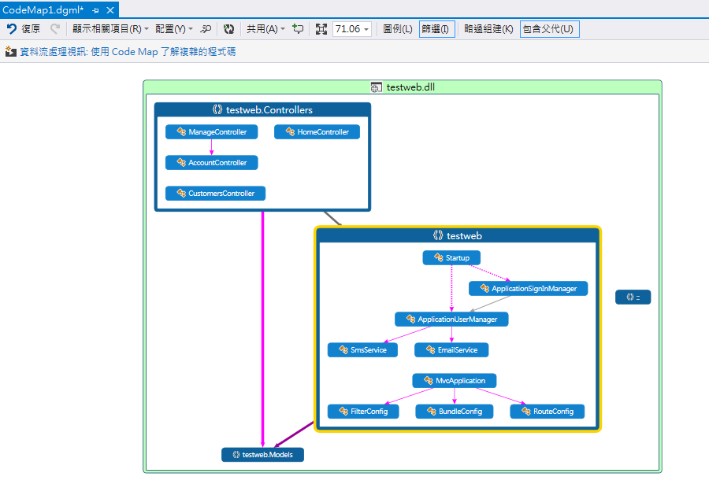Image resolution: width=709 pixels, height=484 pixels.
Task: Open the 配置(Y) layout dropdown
Action: (173, 29)
